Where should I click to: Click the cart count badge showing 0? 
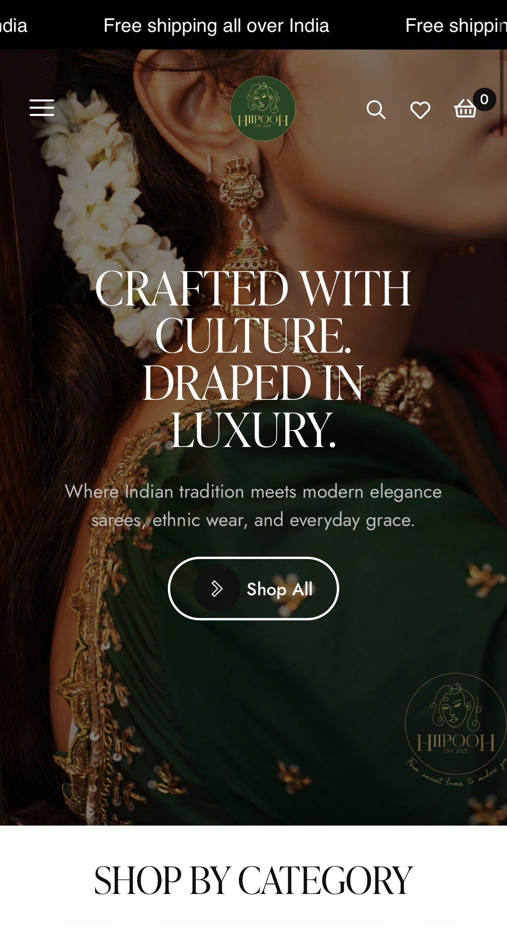pyautogui.click(x=484, y=99)
